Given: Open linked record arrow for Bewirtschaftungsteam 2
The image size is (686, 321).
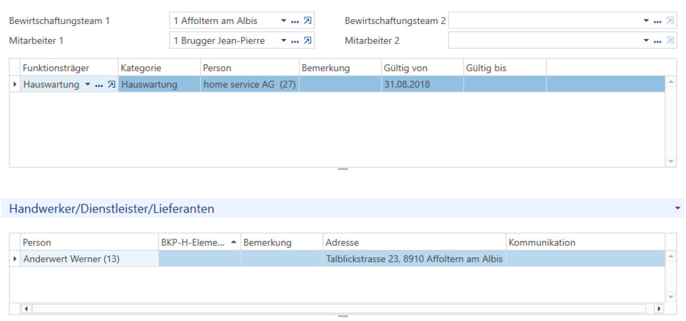Looking at the screenshot, I should (x=670, y=21).
